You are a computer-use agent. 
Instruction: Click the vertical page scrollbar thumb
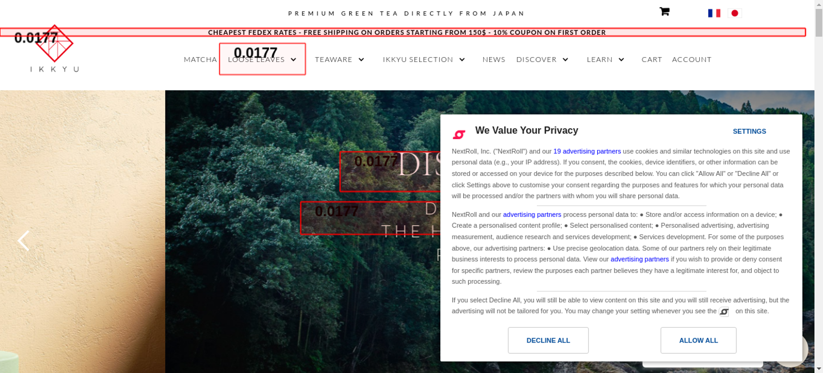coord(819,23)
